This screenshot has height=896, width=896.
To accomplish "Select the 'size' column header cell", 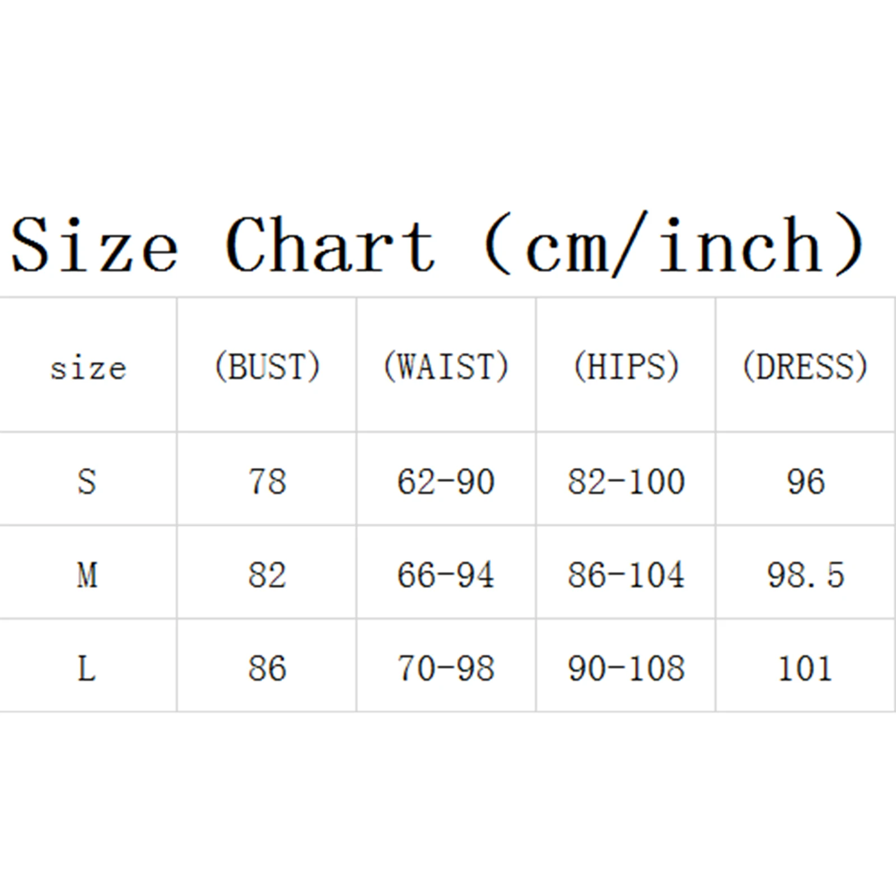I will coord(88,365).
